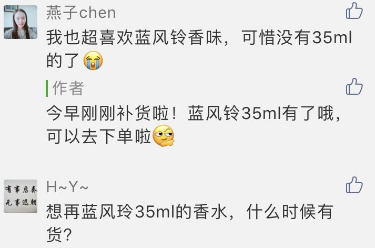The image size is (375, 248).
Task: Tap the crying face emoji in 燕子chen's comment
Action: (93, 61)
